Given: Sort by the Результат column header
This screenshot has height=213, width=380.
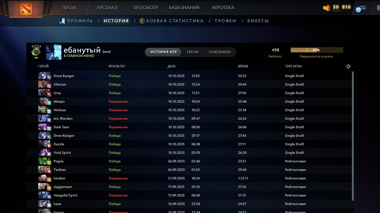Looking at the screenshot, I should click(117, 66).
